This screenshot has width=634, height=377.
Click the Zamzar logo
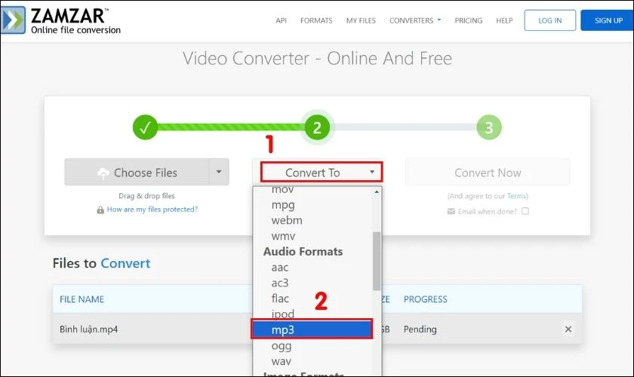pyautogui.click(x=60, y=20)
